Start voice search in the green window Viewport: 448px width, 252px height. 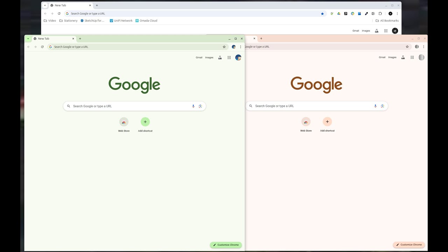click(x=193, y=106)
